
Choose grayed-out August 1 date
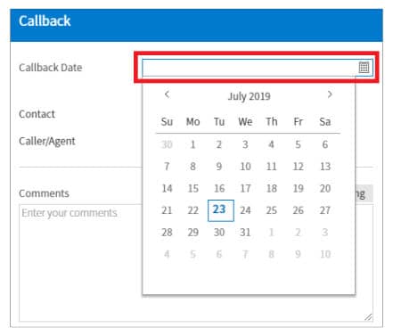coord(271,233)
